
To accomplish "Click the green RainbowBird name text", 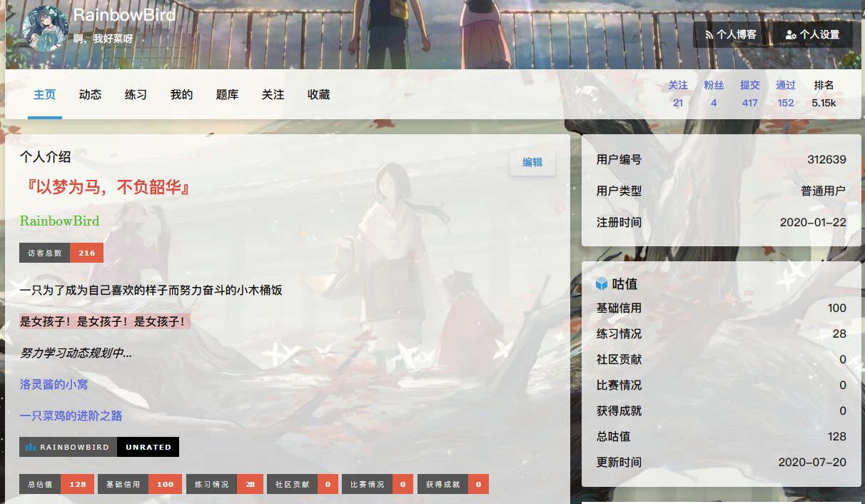I will click(59, 221).
